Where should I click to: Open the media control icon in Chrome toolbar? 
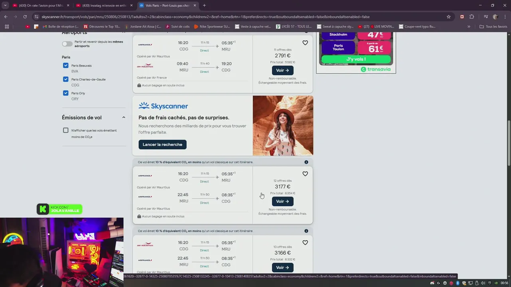(486, 17)
